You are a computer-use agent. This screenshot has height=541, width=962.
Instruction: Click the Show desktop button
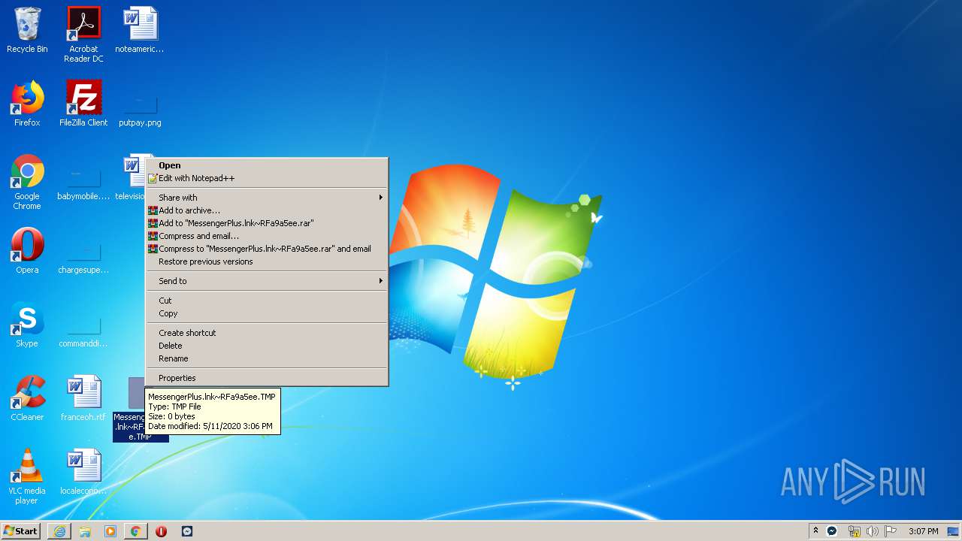click(953, 531)
